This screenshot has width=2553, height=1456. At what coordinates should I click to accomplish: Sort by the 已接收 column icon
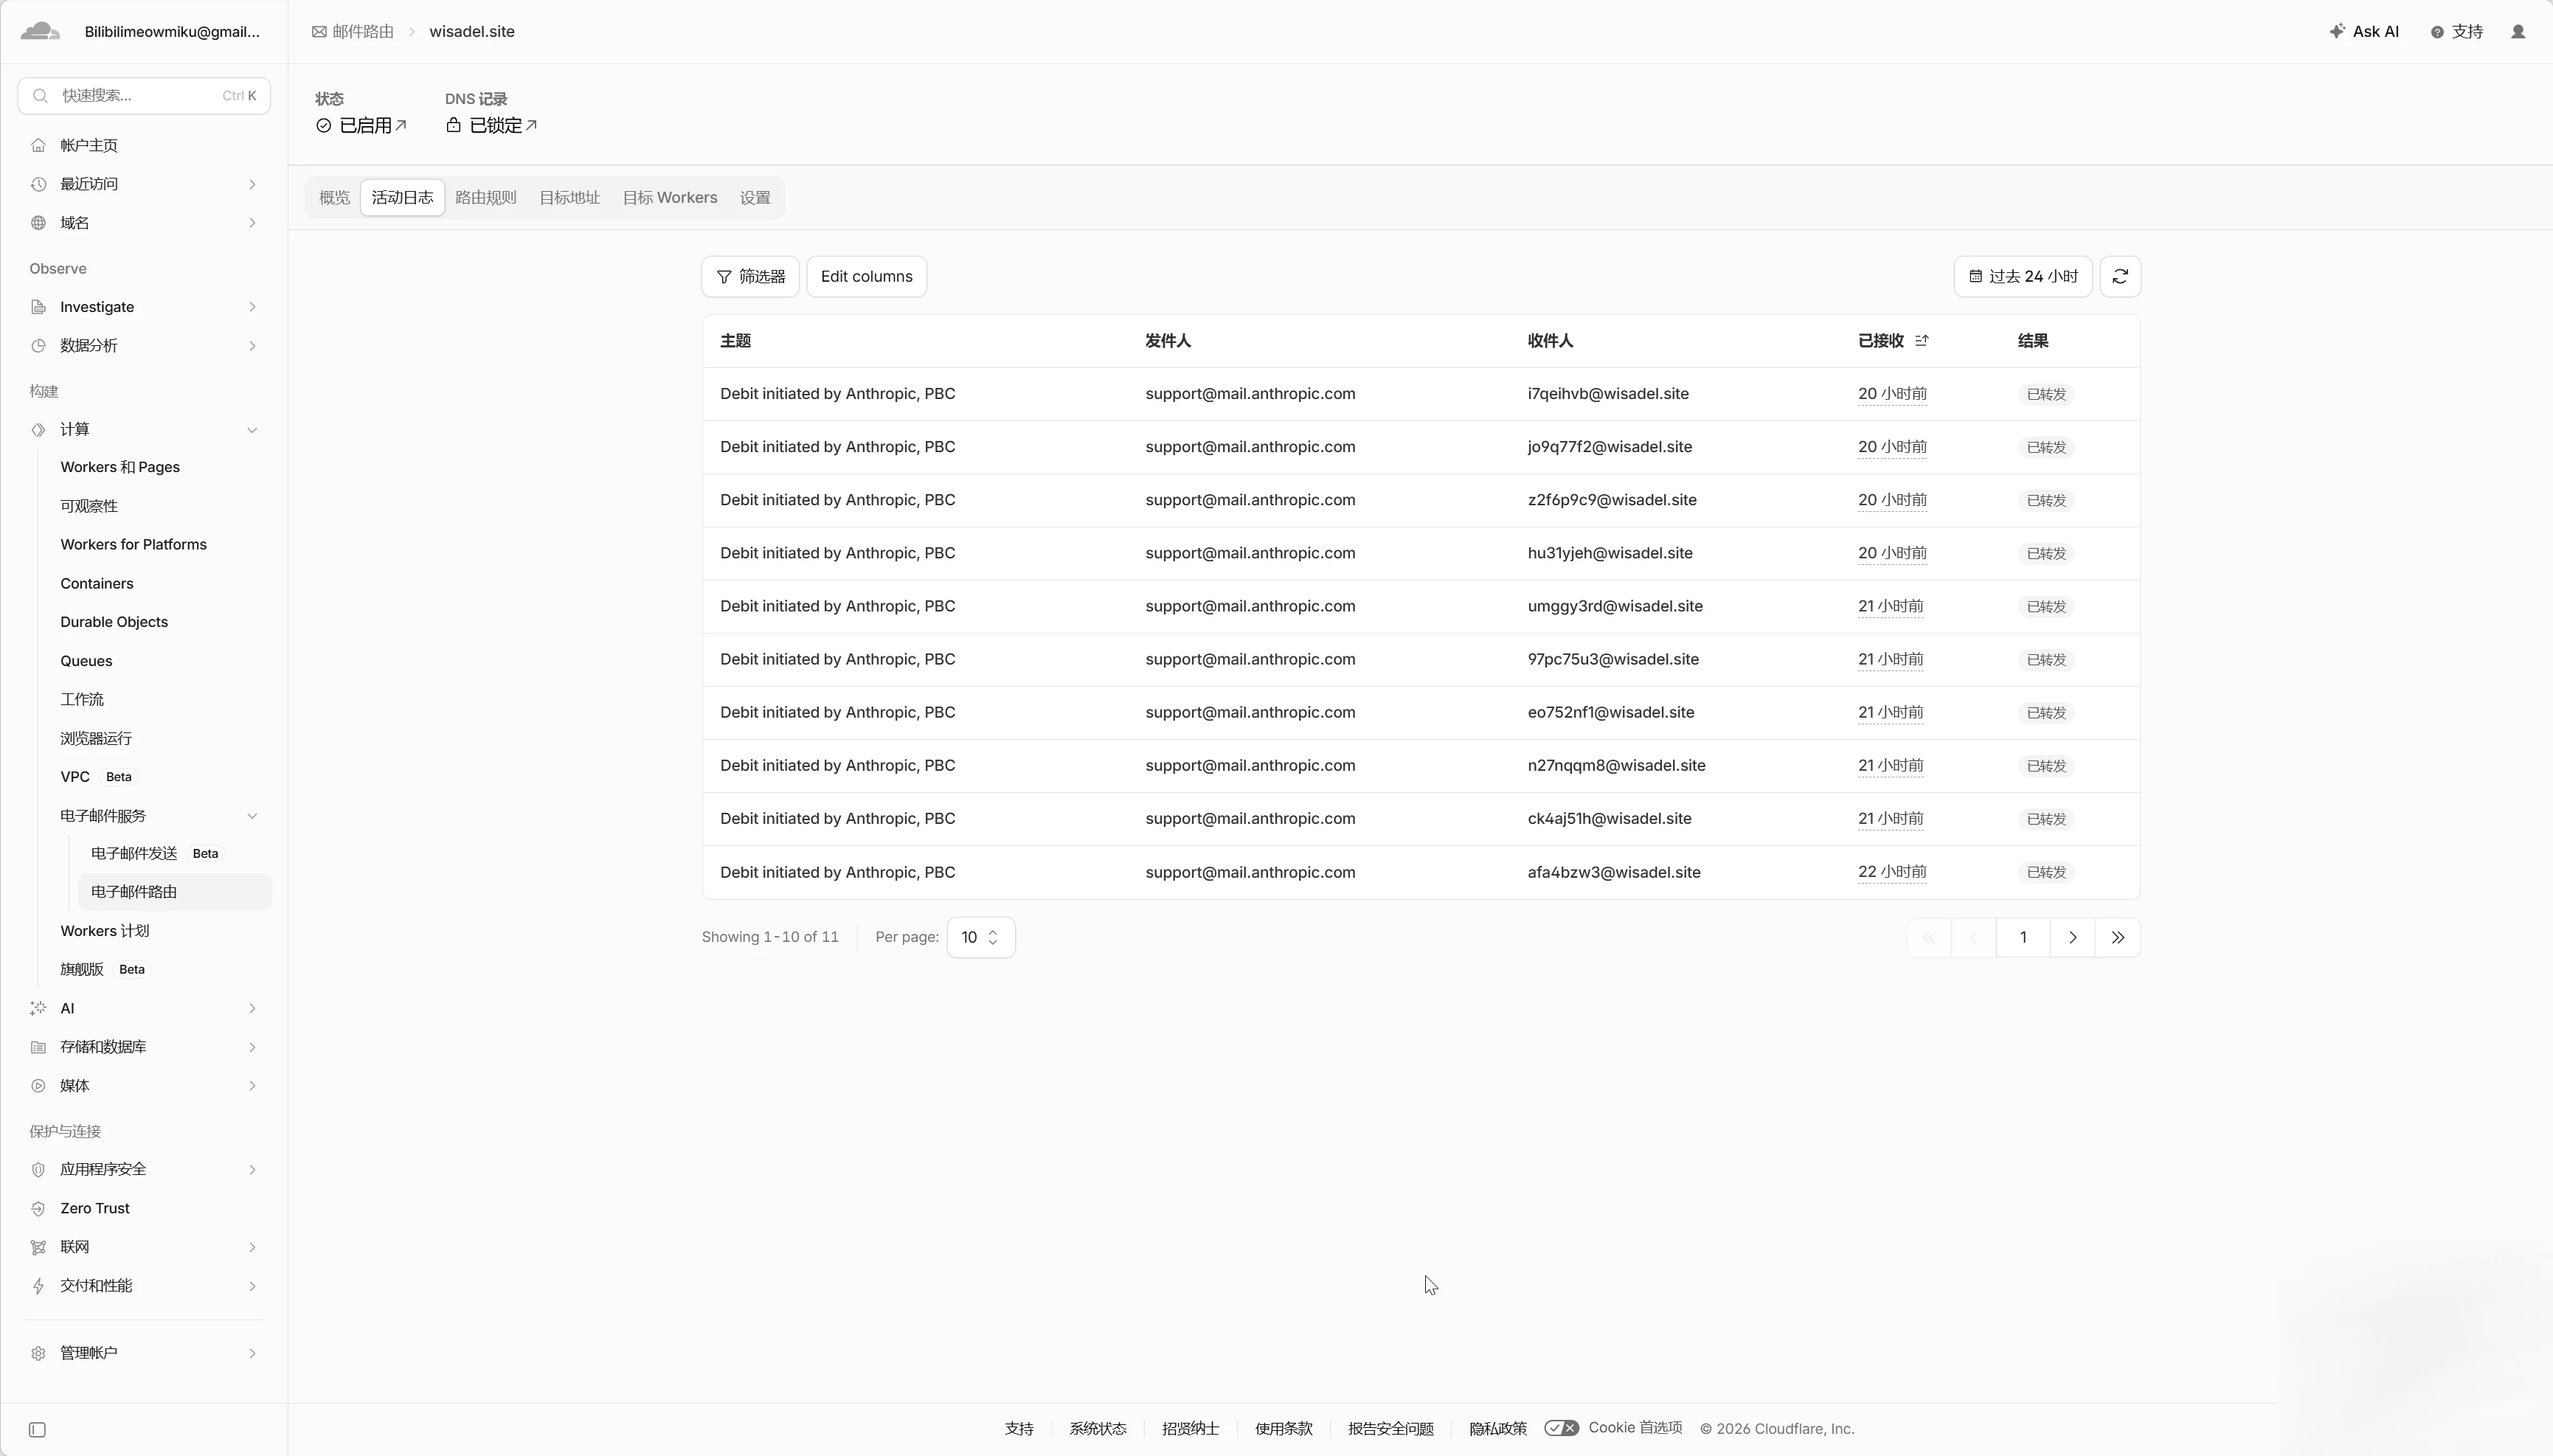pyautogui.click(x=1921, y=341)
